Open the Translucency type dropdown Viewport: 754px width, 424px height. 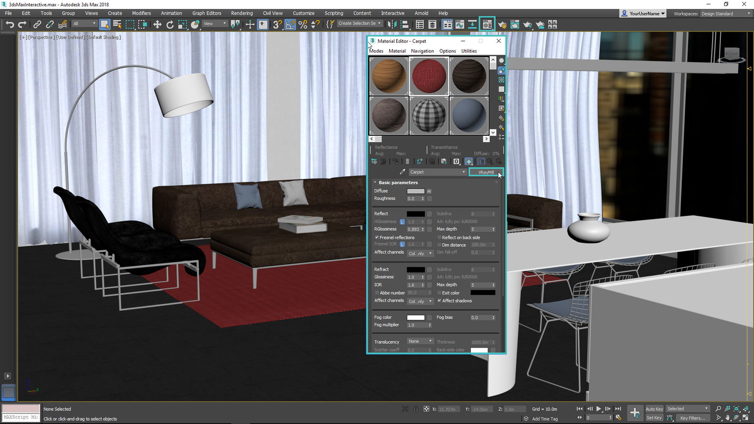[x=420, y=341]
